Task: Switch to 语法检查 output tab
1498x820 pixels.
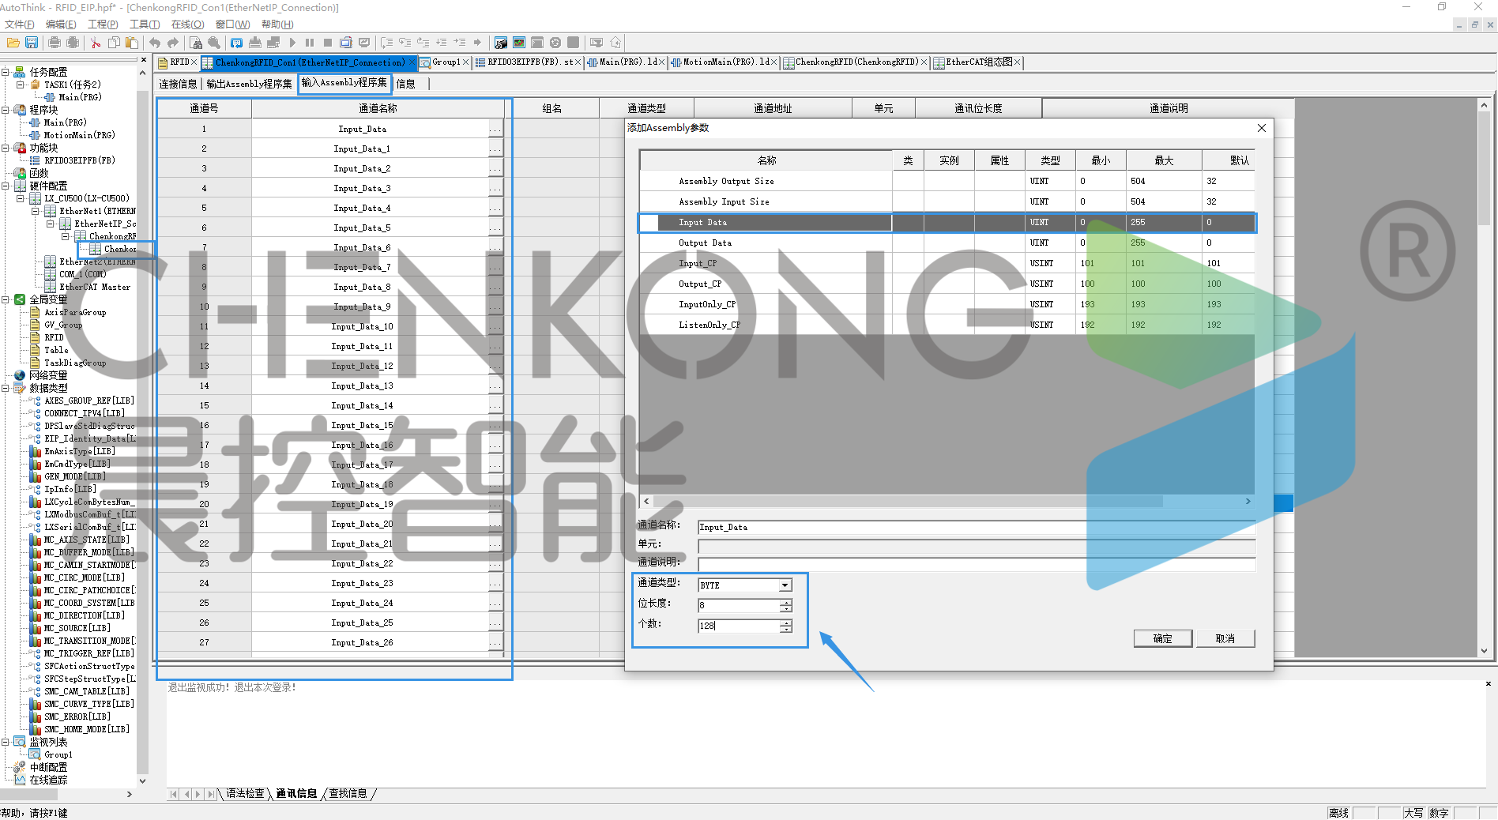Action: pos(246,794)
